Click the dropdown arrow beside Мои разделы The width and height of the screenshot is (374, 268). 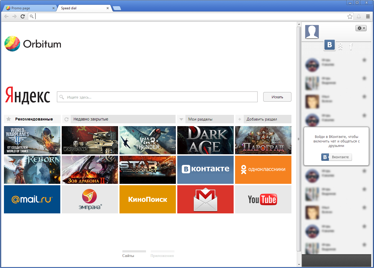click(181, 119)
